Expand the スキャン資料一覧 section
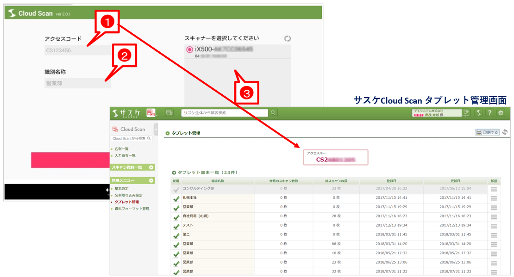The image size is (514, 277). (x=151, y=167)
